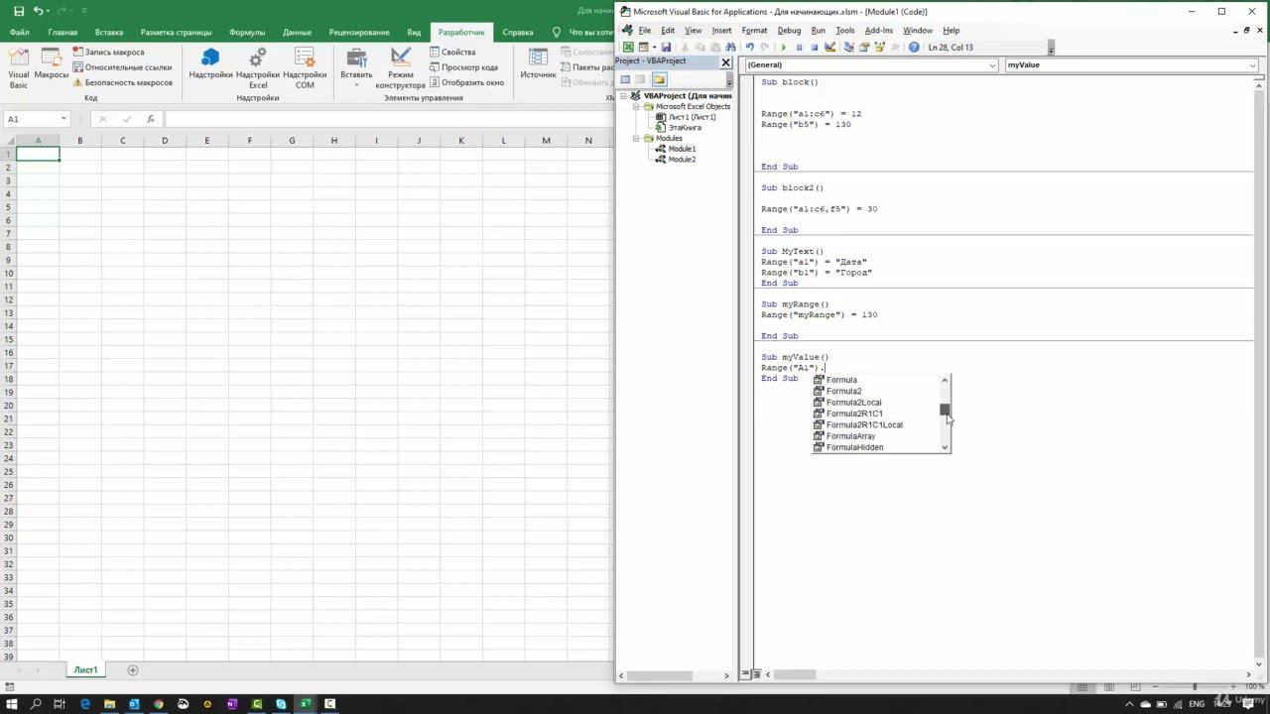Run Sub with the green play button
Screen dimensions: 1270x714
(x=784, y=47)
